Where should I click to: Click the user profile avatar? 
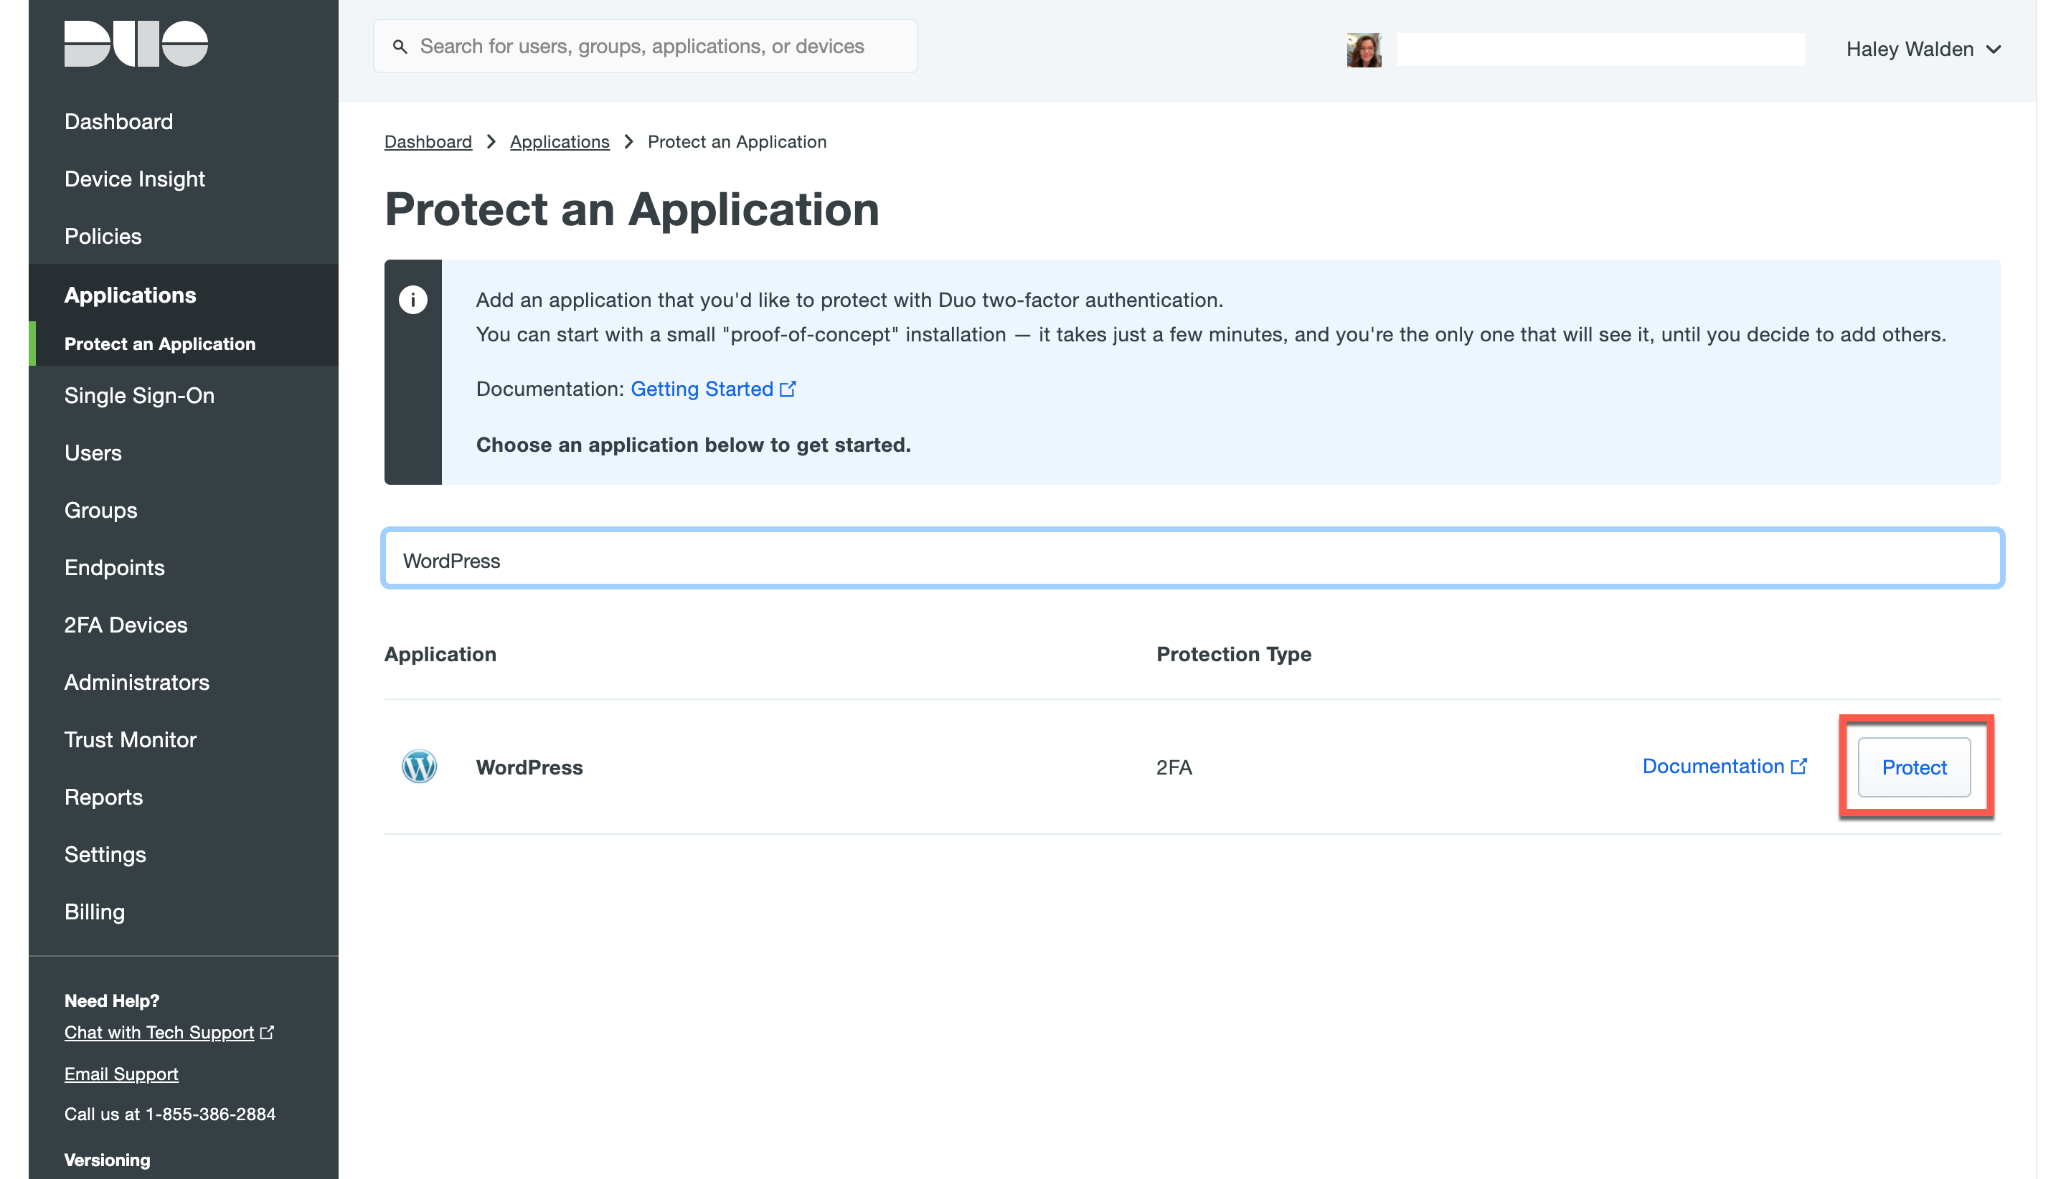tap(1363, 50)
